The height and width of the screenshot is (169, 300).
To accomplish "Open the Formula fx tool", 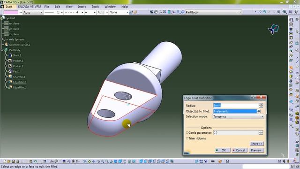I will click(x=52, y=161).
